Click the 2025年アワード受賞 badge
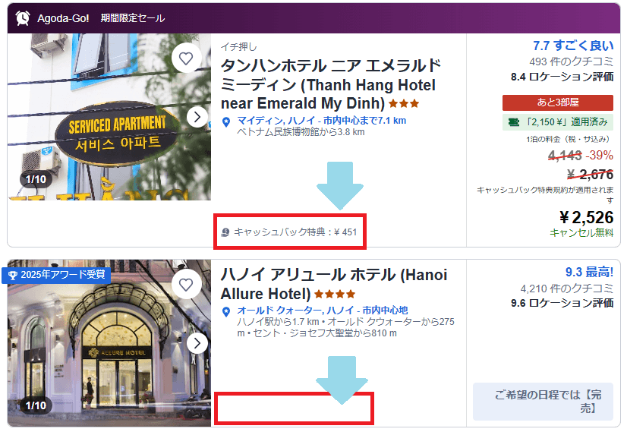The image size is (627, 432). (x=56, y=275)
